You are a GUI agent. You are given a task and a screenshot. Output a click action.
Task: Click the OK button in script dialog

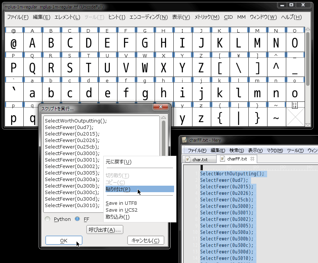click(x=64, y=240)
